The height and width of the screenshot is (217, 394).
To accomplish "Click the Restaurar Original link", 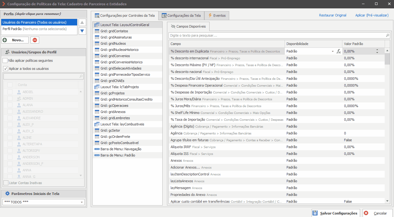I will click(x=333, y=15).
